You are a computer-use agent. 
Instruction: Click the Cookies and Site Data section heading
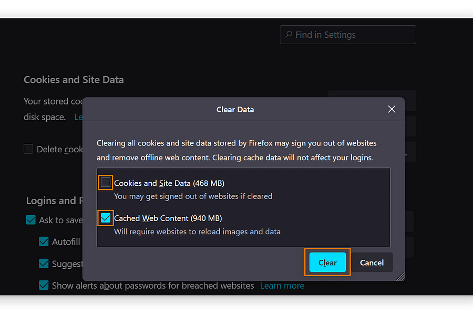74,79
